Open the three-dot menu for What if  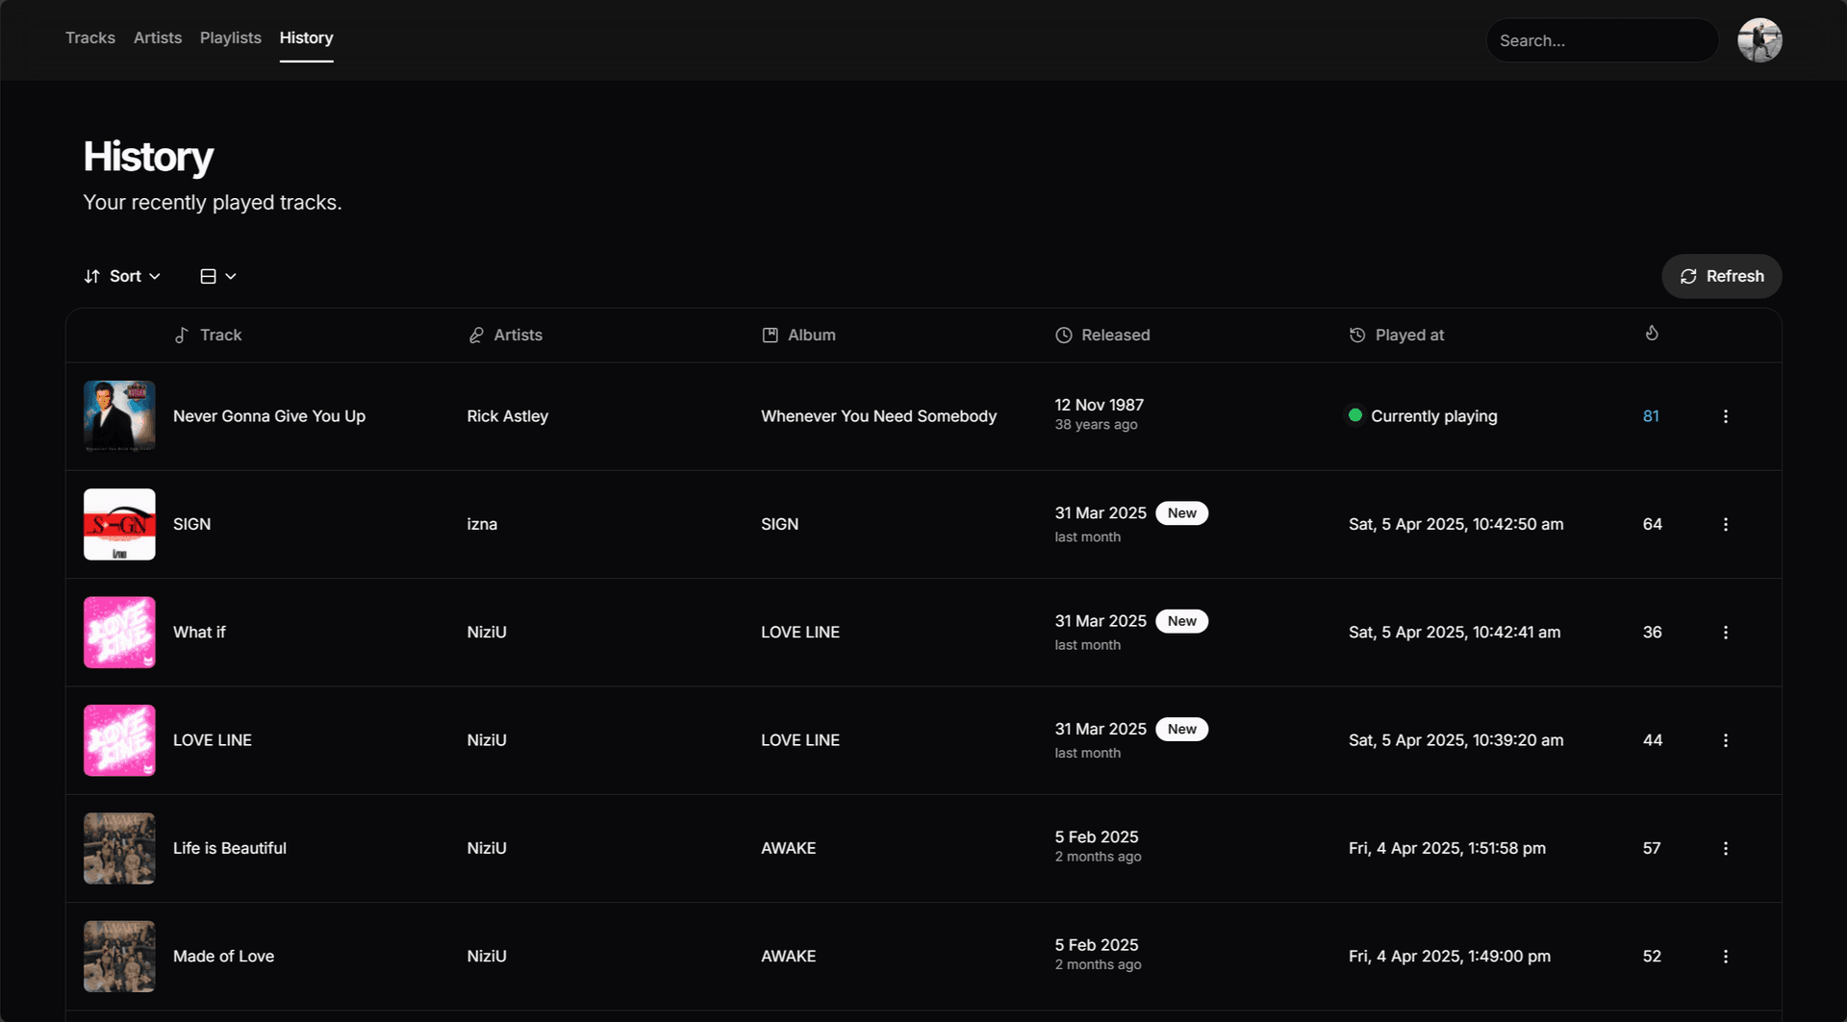[1725, 633]
